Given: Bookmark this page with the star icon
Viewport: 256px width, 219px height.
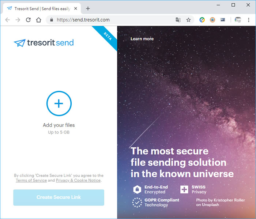Looking at the screenshot, I should pyautogui.click(x=188, y=20).
